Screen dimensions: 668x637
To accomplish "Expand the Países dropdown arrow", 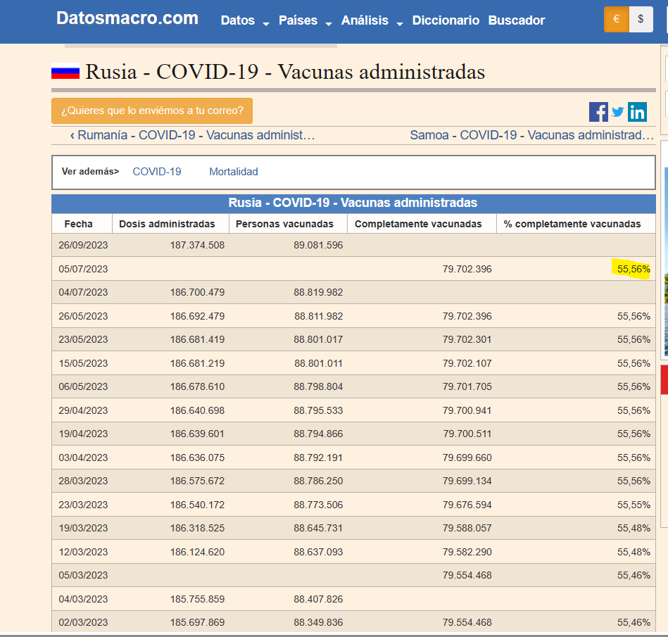I will [x=329, y=24].
